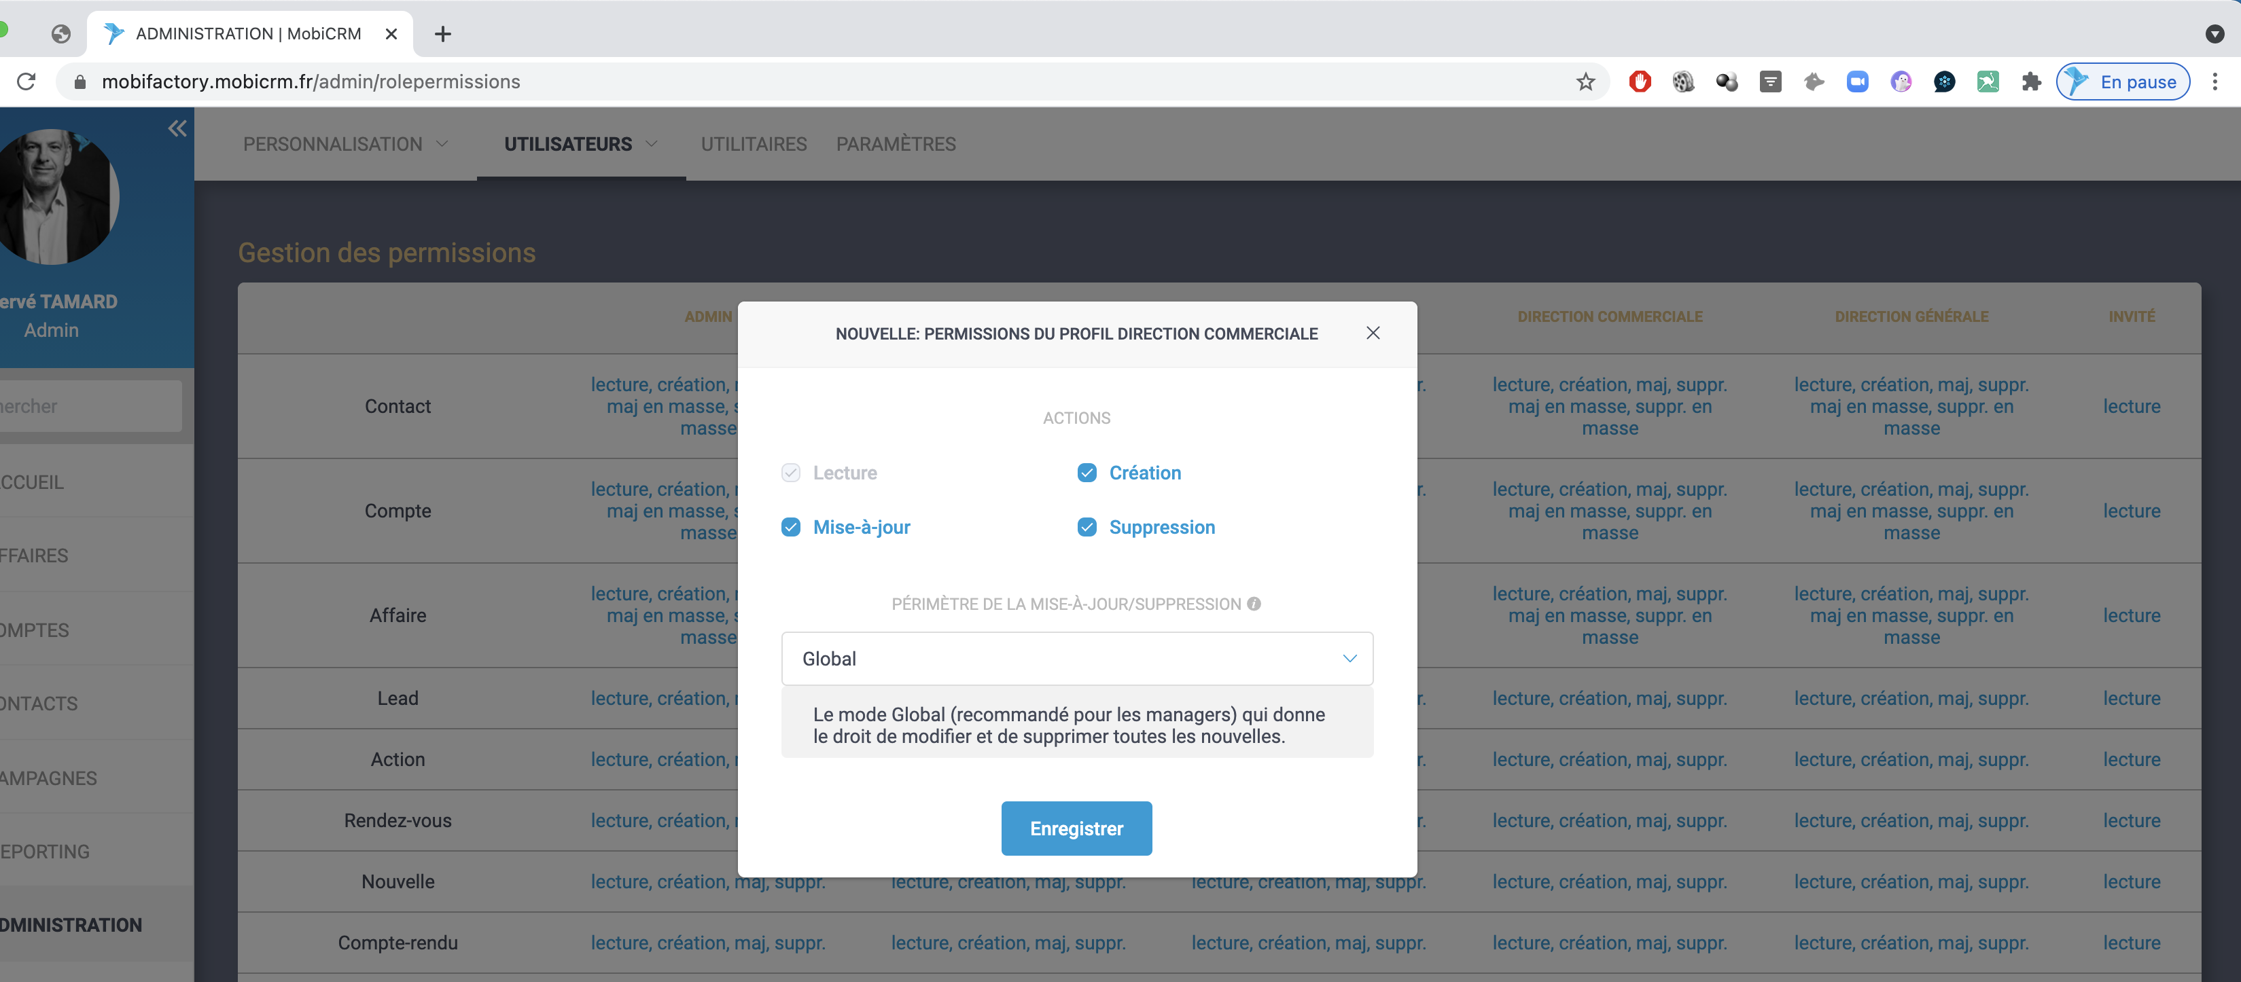Toggle the Mise-à-jour checkbox
Viewport: 2241px width, 982px height.
tap(790, 527)
